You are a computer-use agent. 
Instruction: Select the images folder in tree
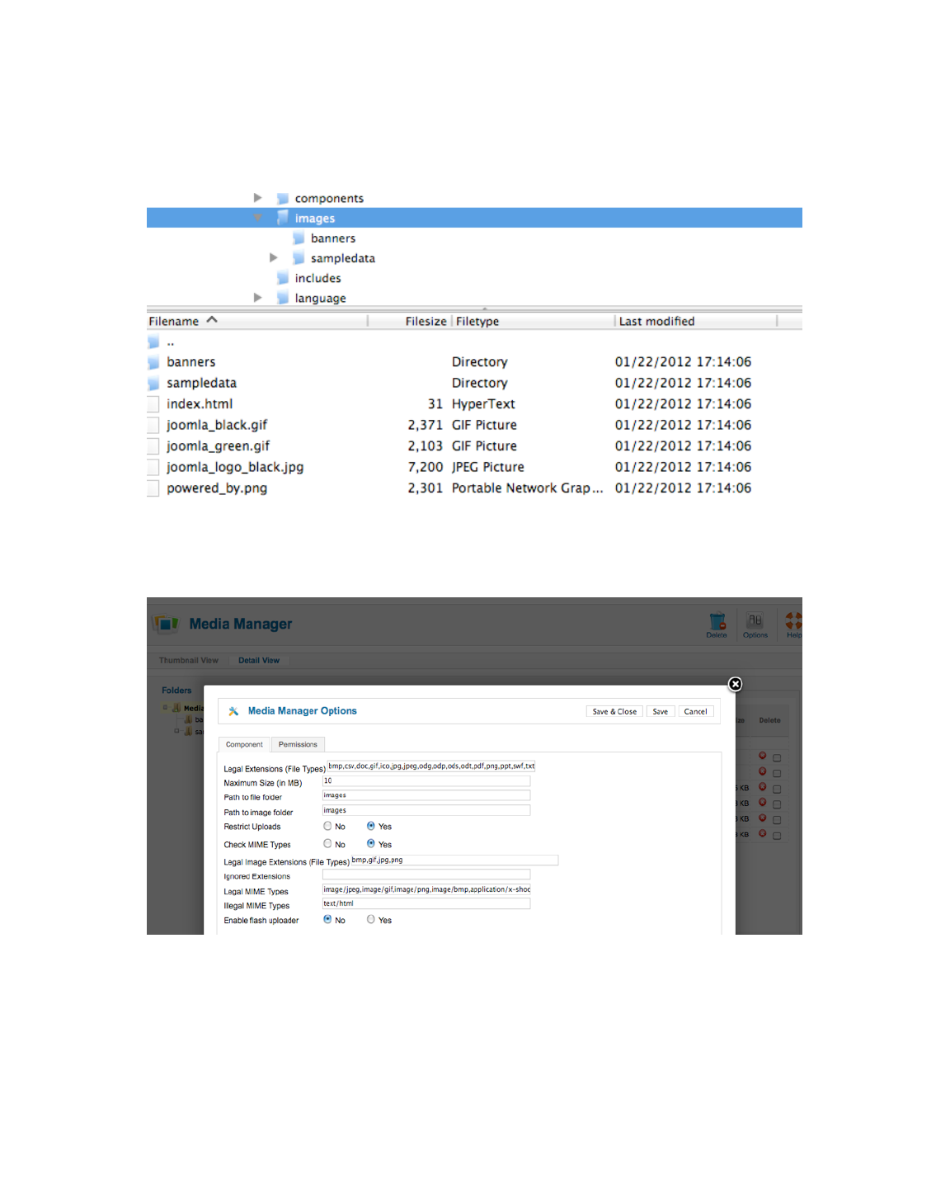tap(315, 218)
